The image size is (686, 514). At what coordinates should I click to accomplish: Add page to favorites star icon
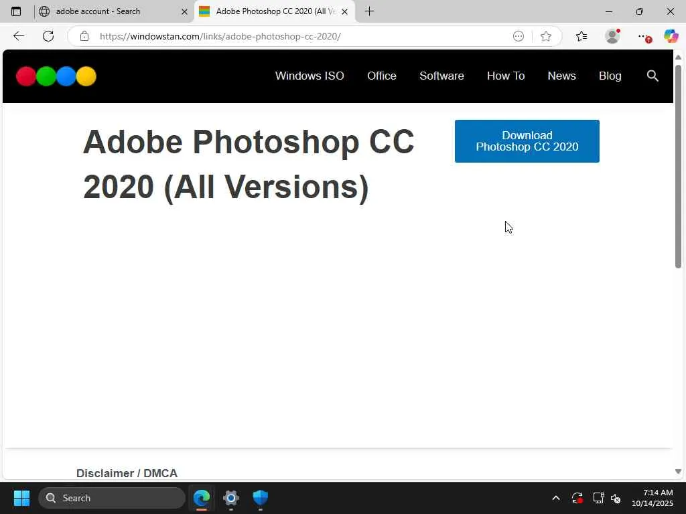click(x=545, y=36)
